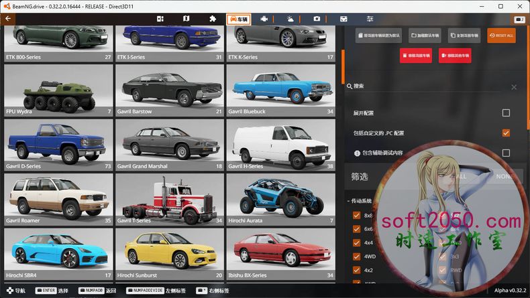Click the filter NONE button
Screen dimensions: 530x298
[503, 176]
